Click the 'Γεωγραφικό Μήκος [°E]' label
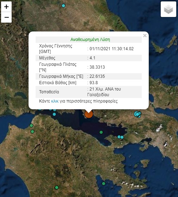The width and height of the screenshot is (178, 197). pos(61,76)
